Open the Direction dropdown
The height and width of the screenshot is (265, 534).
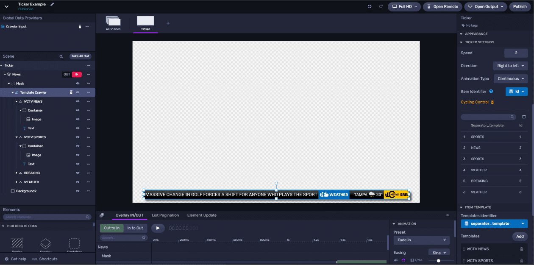510,66
